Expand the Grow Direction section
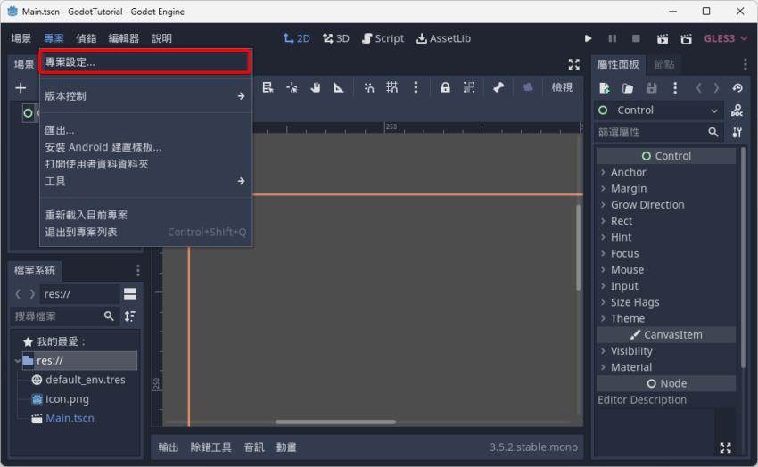Image resolution: width=758 pixels, height=467 pixels. 666,205
